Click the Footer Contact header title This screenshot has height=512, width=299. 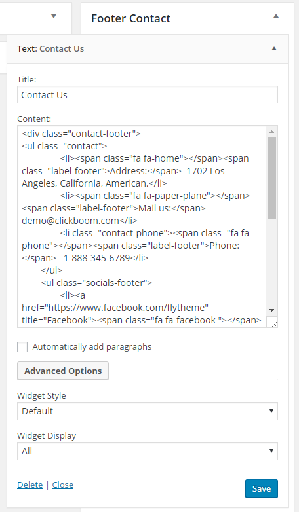[x=131, y=18]
